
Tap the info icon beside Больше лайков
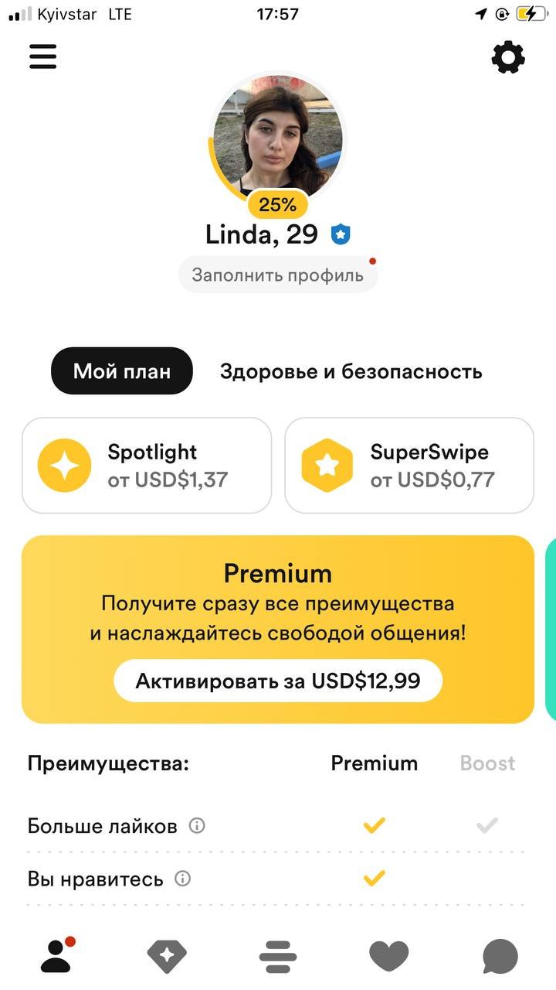click(x=197, y=826)
